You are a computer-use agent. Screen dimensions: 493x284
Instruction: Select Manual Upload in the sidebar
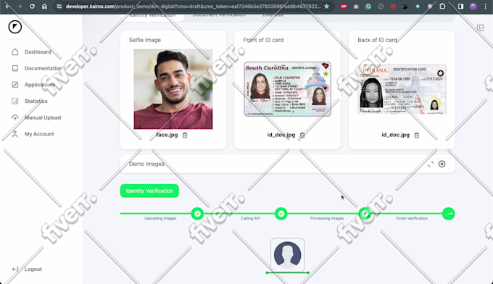click(43, 117)
